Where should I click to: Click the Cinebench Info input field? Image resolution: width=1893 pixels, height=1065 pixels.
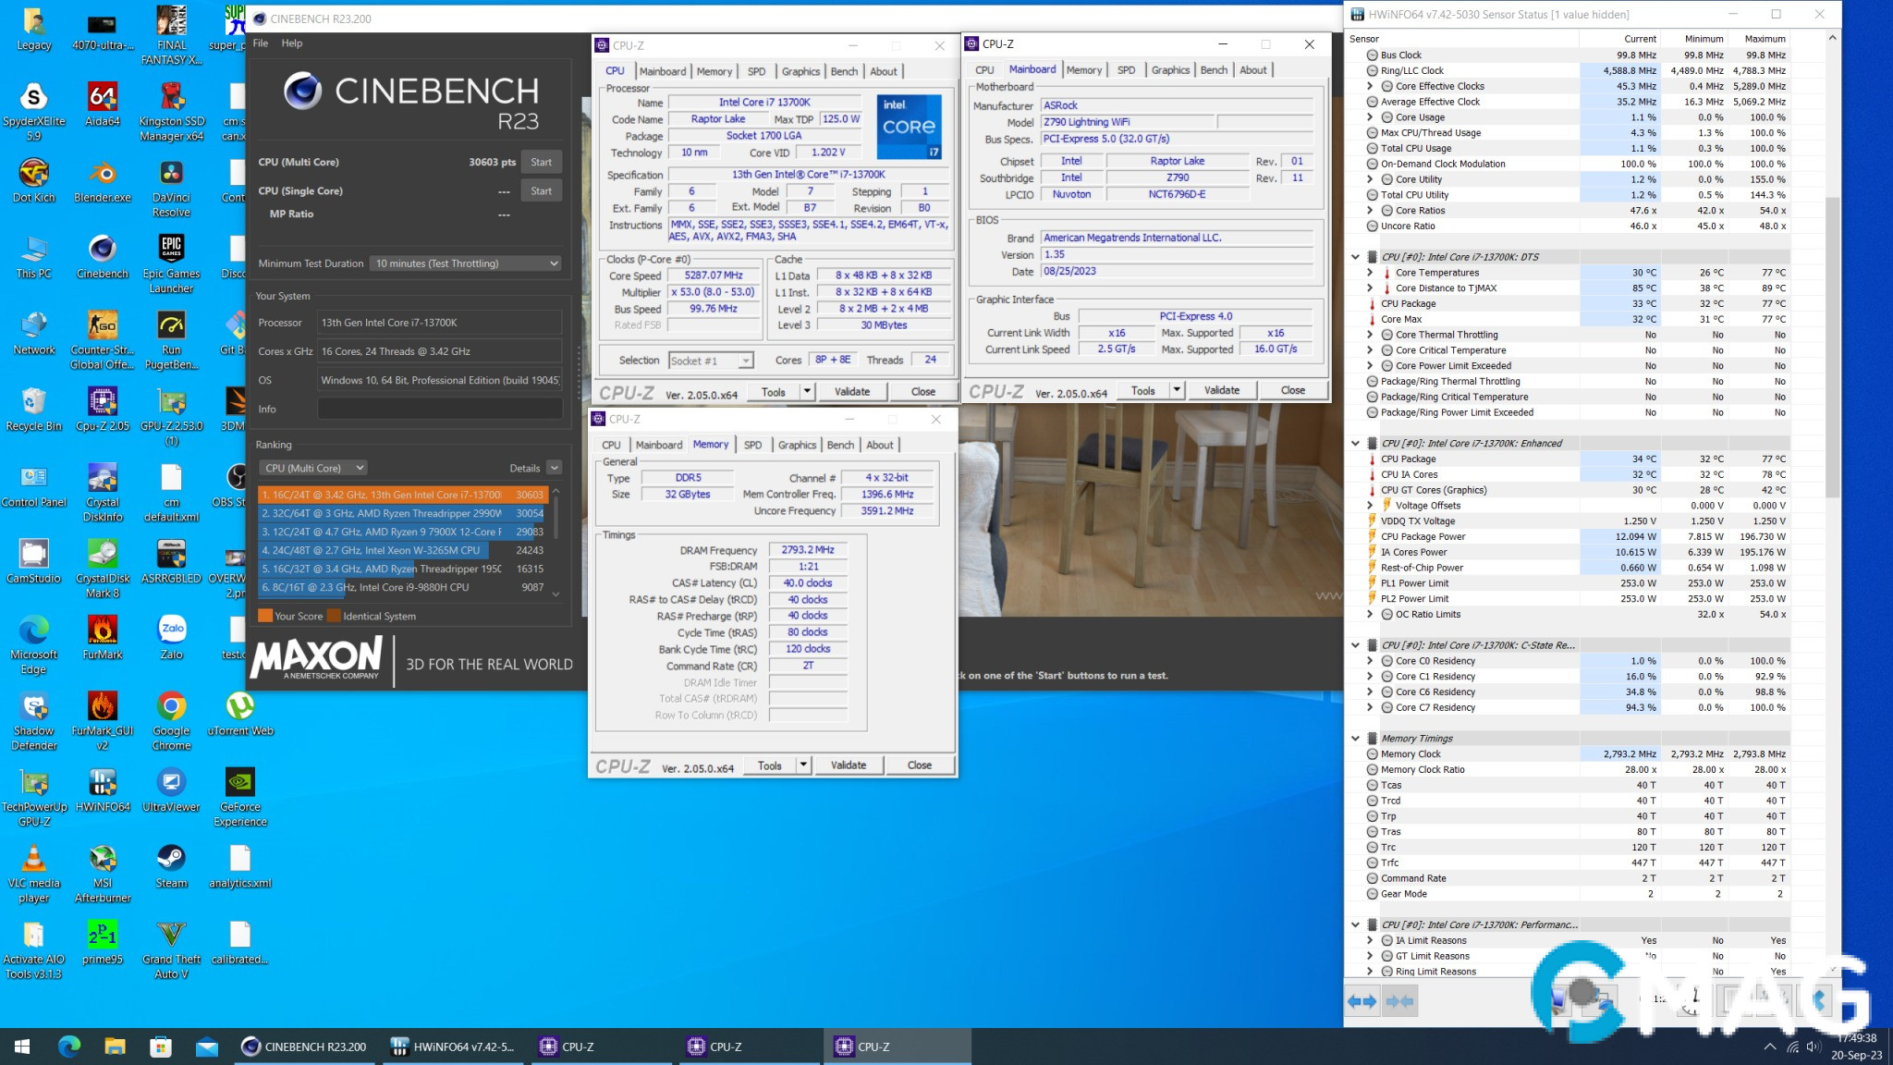pos(440,409)
